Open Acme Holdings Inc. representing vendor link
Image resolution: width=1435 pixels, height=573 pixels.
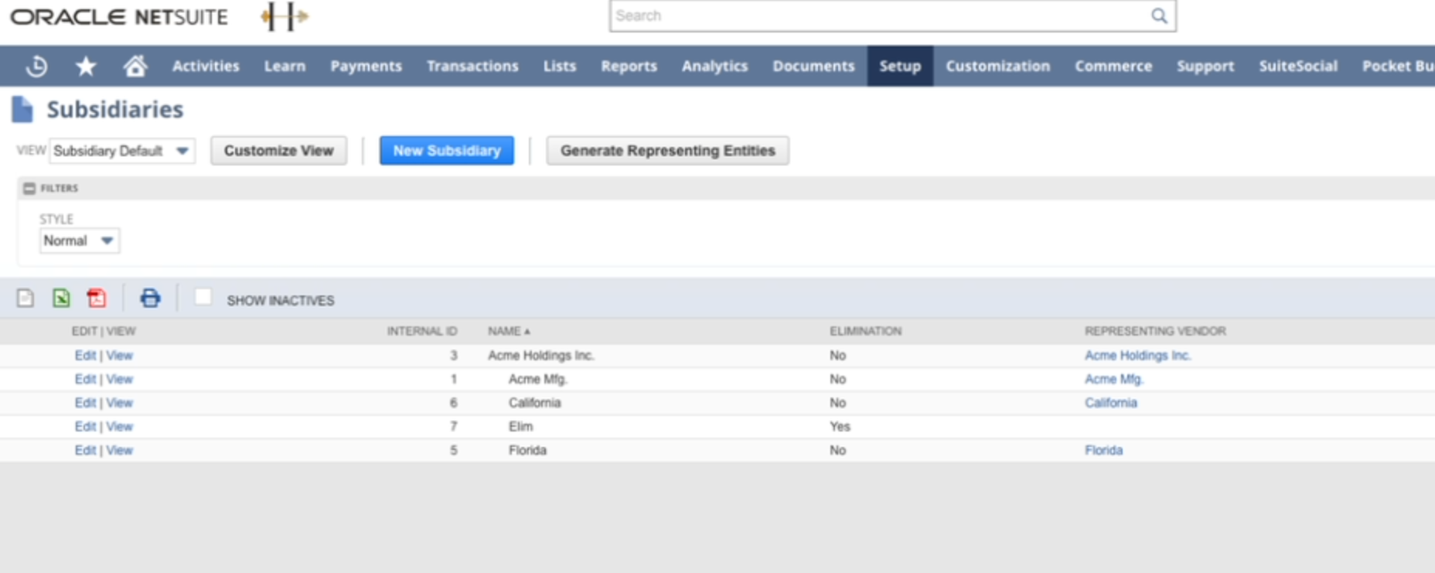[1137, 356]
